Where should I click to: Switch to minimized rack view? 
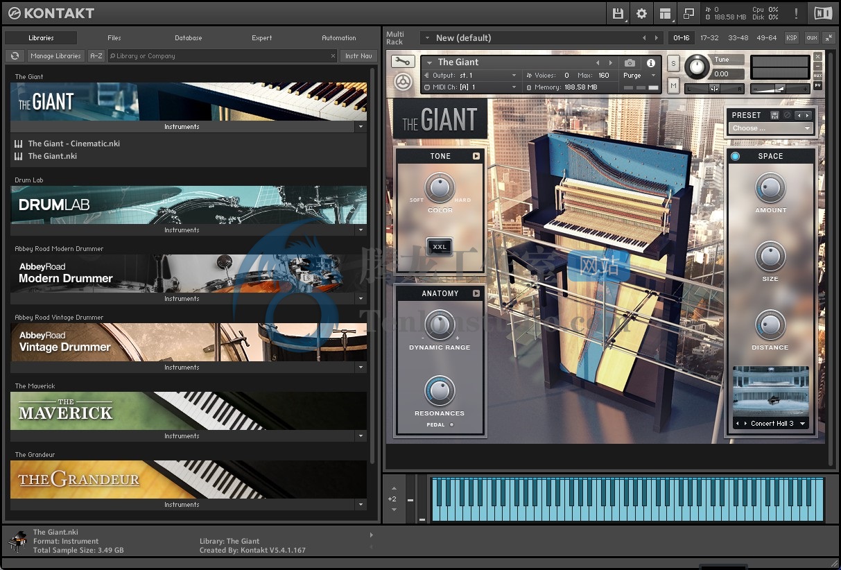coord(688,13)
